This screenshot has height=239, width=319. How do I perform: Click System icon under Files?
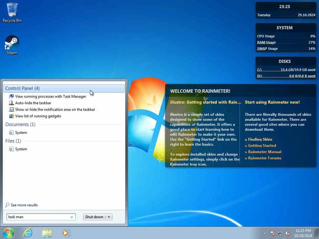[x=11, y=149]
